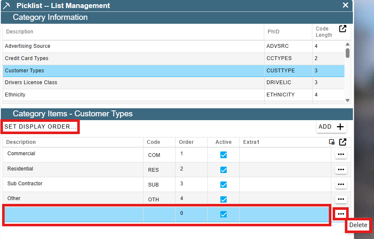The width and height of the screenshot is (374, 239).
Task: Select the Ethnicity category
Action: point(173,95)
